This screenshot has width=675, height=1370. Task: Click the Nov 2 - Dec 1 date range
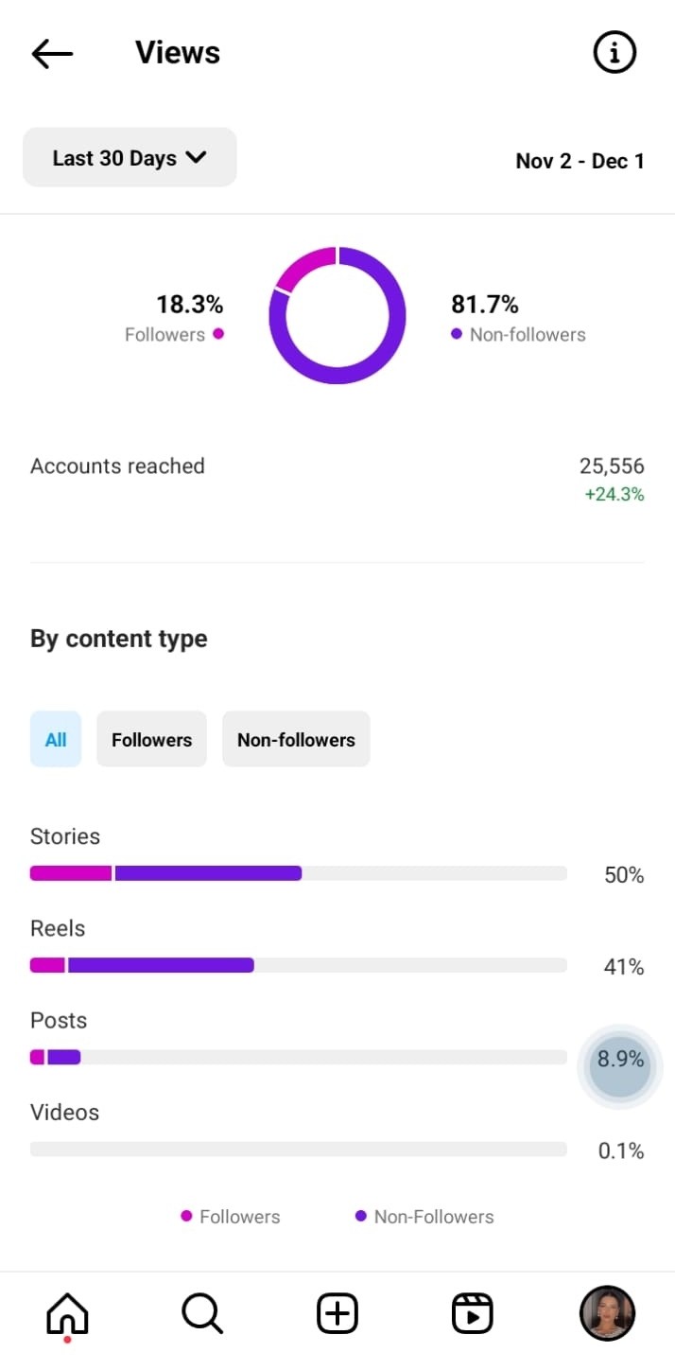click(580, 161)
